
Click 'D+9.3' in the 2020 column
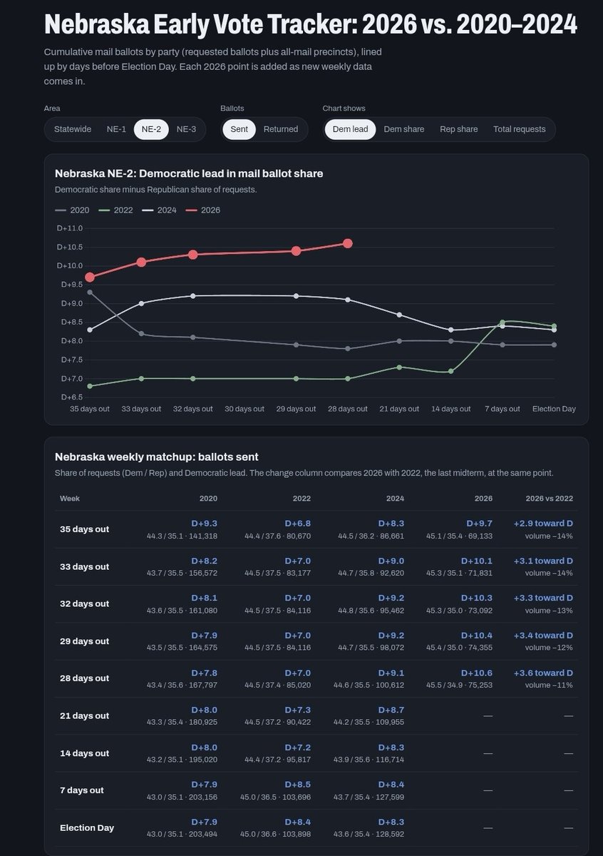pos(205,524)
